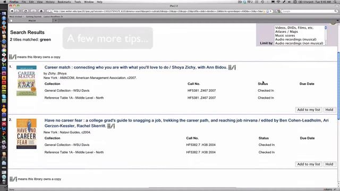Open the Help menu
The image size is (340, 191).
click(x=99, y=2)
